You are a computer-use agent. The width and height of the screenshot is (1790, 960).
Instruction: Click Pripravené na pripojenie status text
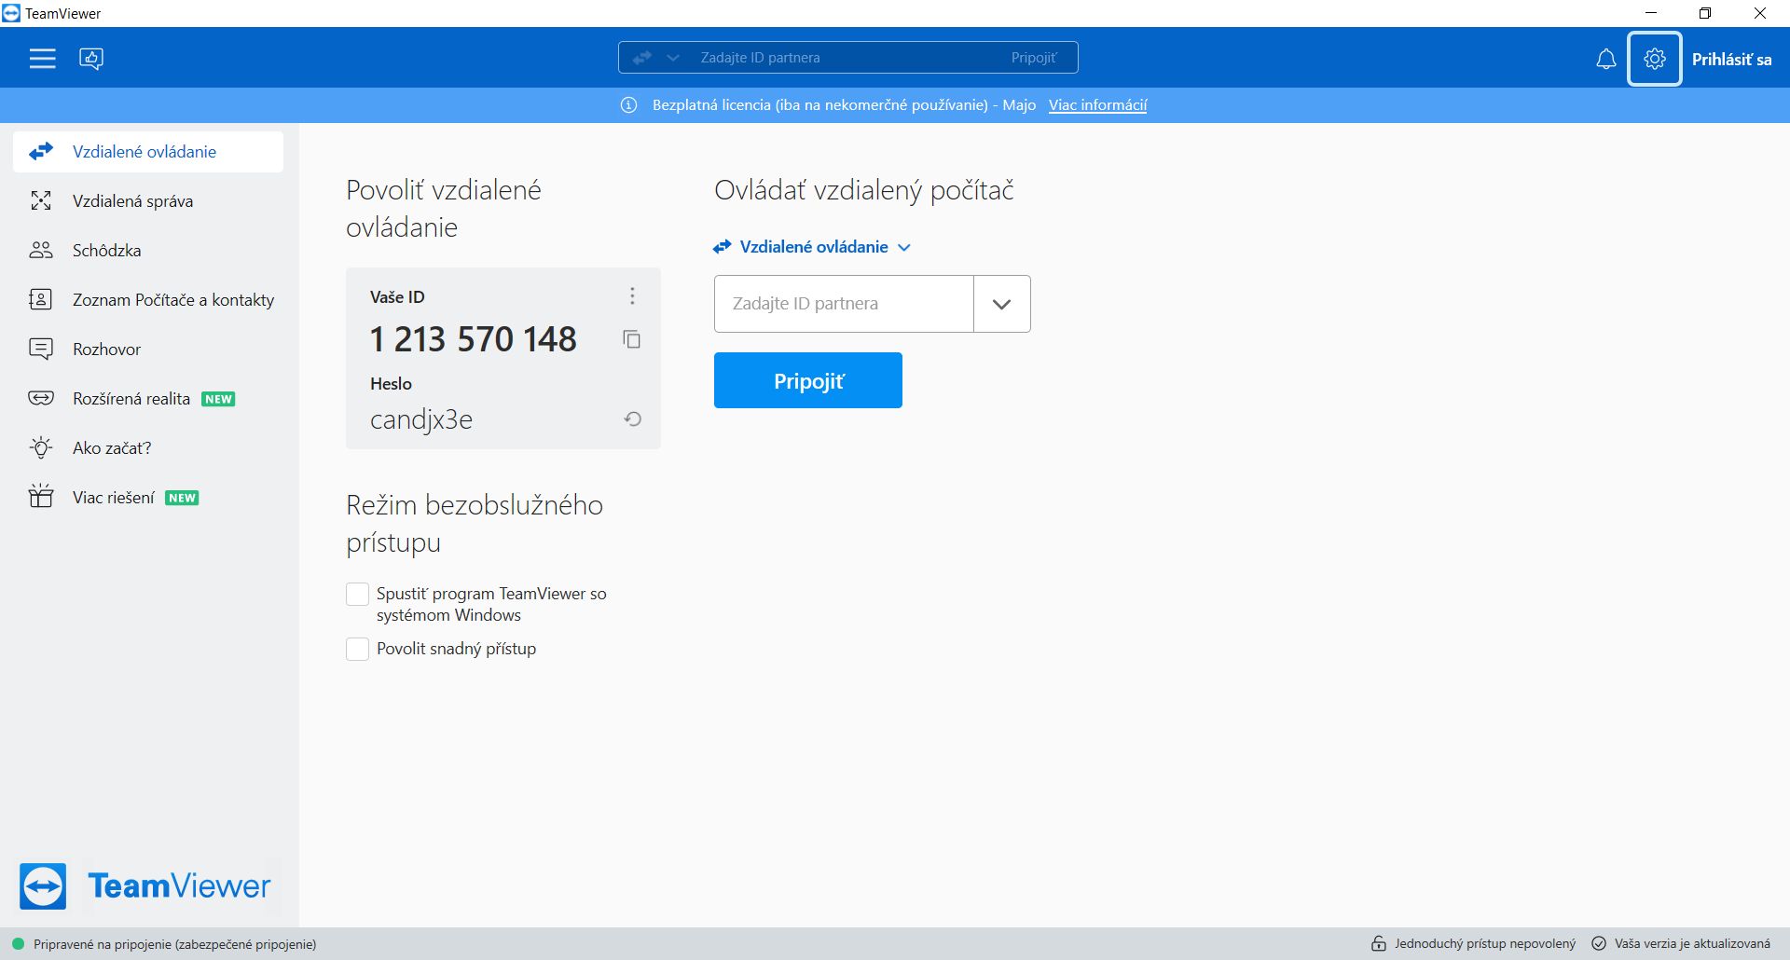pos(175,944)
